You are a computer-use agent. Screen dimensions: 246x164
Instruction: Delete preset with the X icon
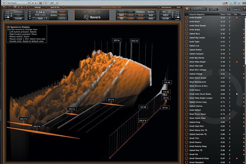click(46, 3)
